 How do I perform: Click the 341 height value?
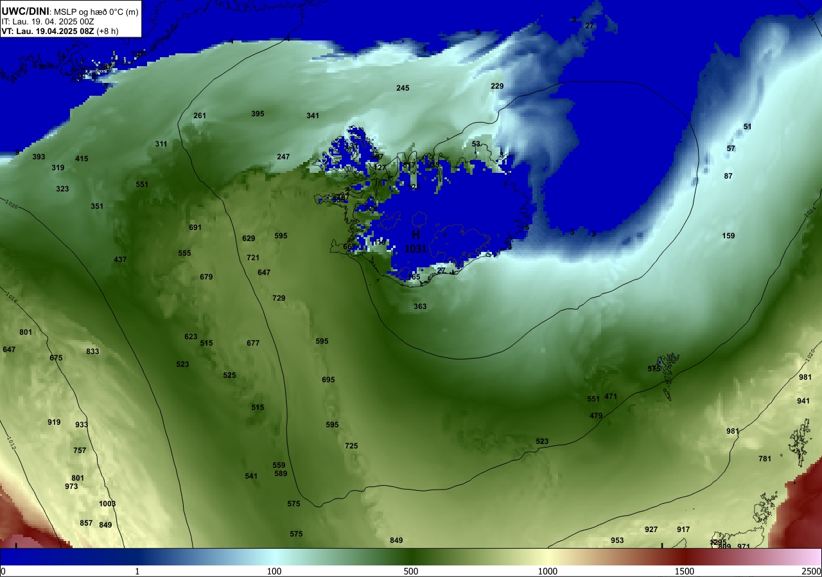313,116
